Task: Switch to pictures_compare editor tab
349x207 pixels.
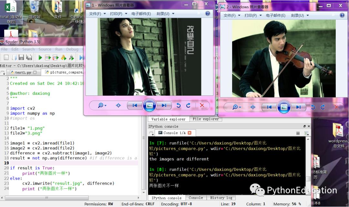Action: point(64,72)
